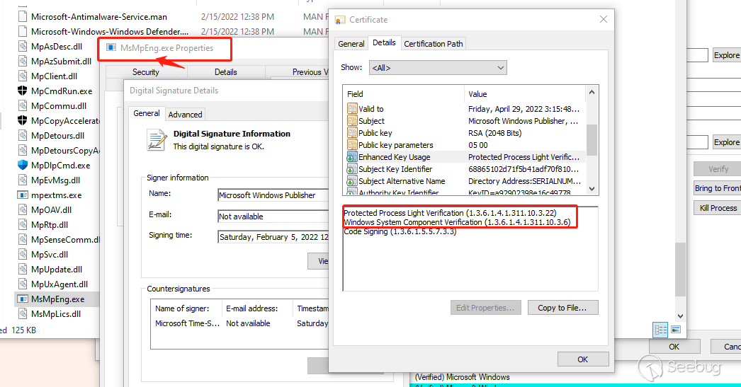Select the MpDlpCmd.exe blue shield icon
The height and width of the screenshot is (387, 741).
tap(23, 166)
